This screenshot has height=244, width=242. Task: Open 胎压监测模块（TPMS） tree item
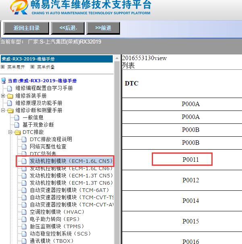[57, 226]
